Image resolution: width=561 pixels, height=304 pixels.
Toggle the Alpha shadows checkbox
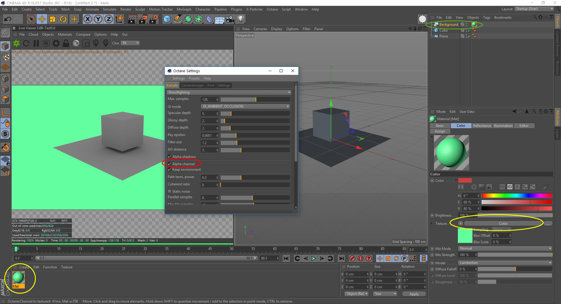click(169, 157)
